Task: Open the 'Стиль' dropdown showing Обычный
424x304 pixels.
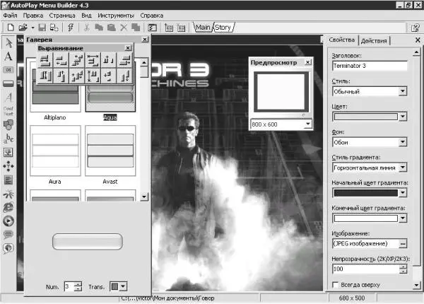Action: pos(402,91)
